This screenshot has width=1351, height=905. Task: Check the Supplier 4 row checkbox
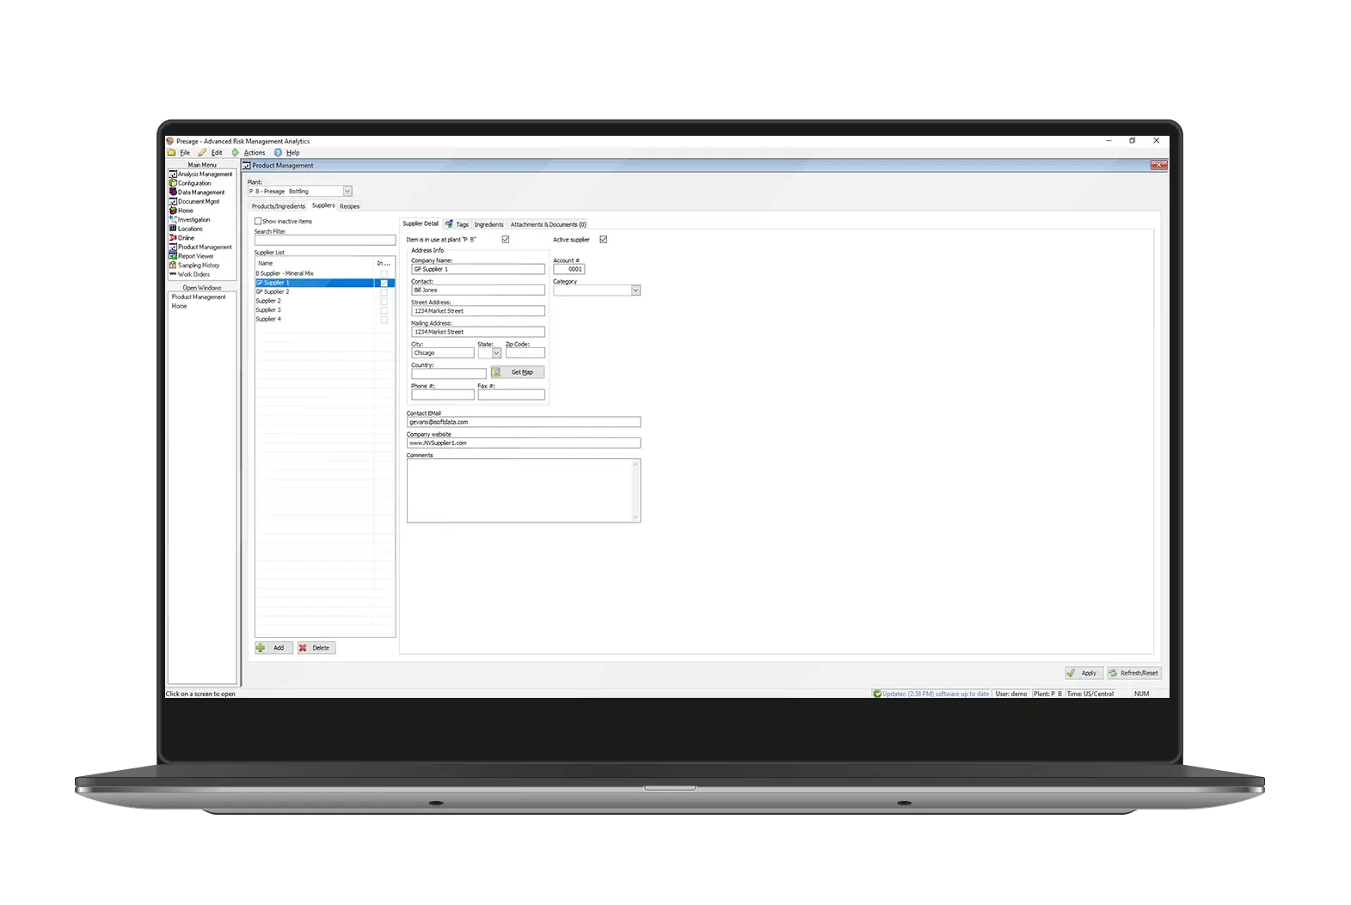[x=384, y=320]
